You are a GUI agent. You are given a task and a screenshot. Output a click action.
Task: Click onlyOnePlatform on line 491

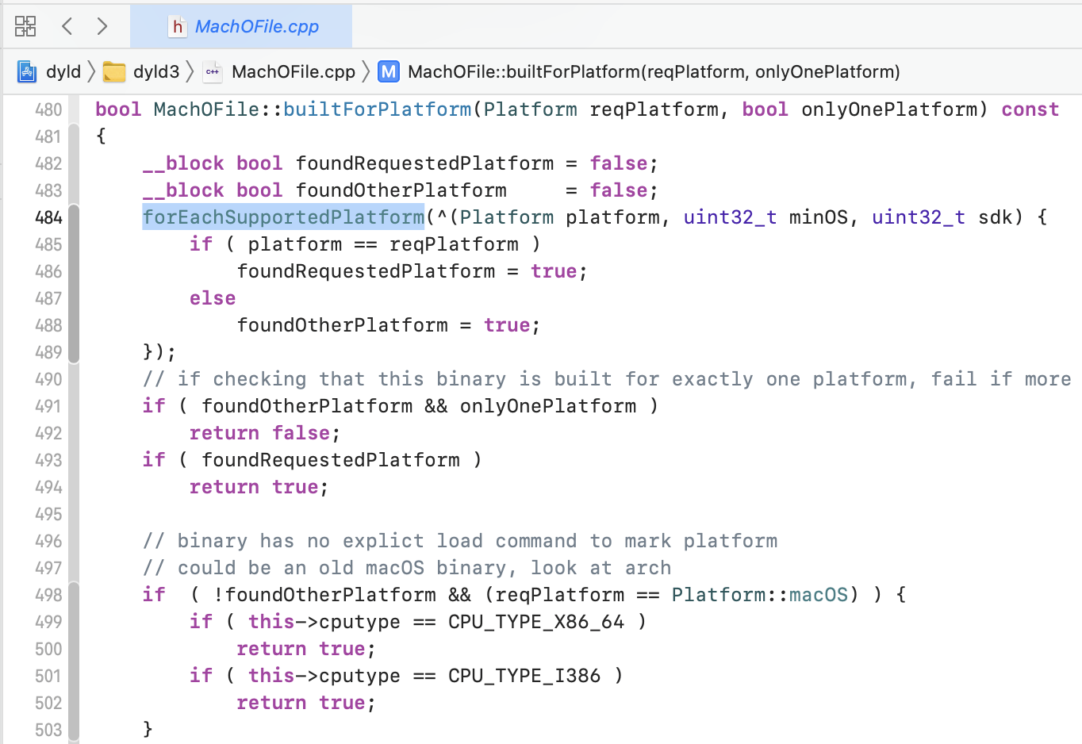(x=548, y=406)
